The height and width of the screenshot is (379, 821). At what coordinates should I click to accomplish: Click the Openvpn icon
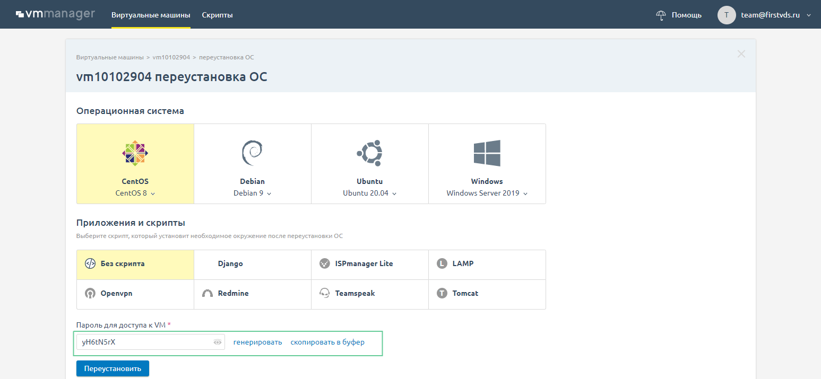pos(90,293)
